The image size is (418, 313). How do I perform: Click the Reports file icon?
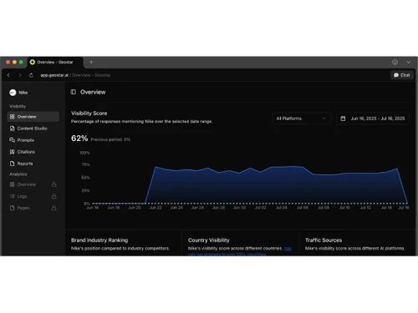[x=12, y=164]
